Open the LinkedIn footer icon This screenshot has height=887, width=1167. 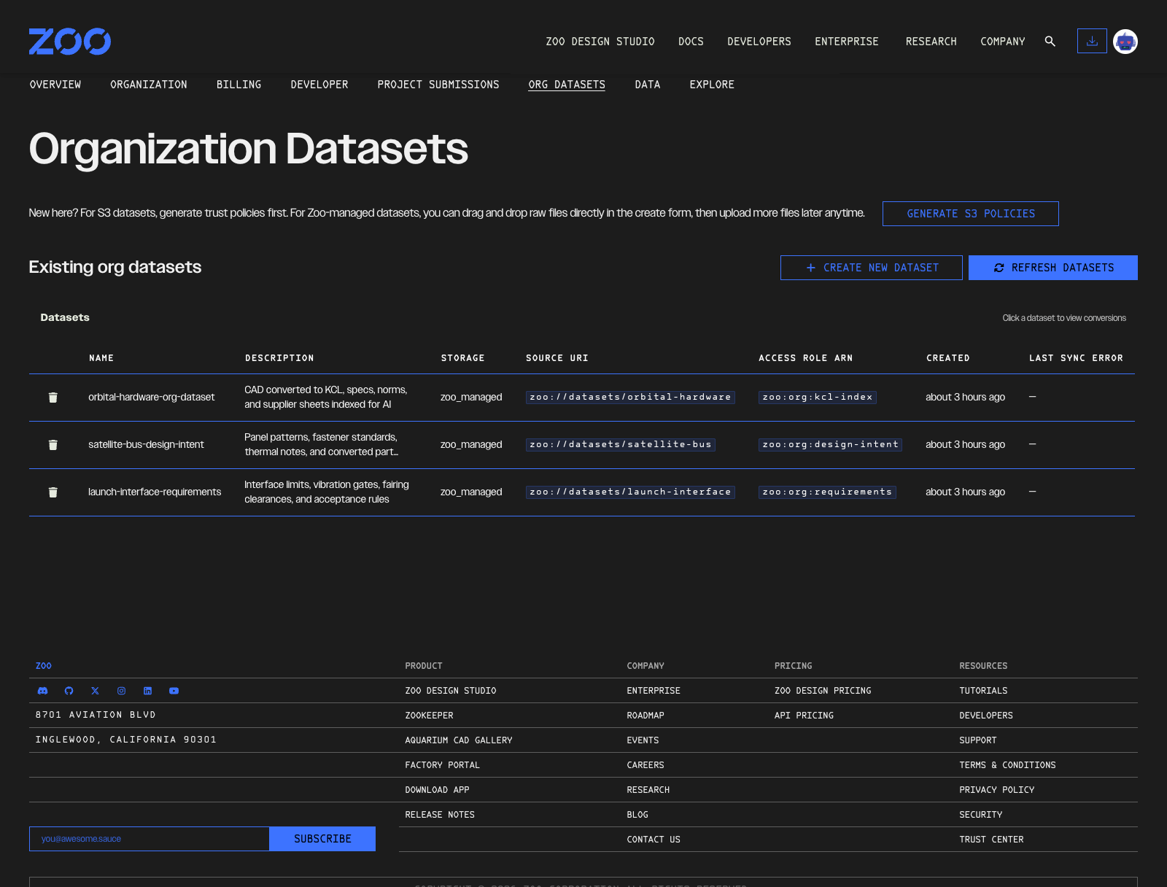coord(148,691)
